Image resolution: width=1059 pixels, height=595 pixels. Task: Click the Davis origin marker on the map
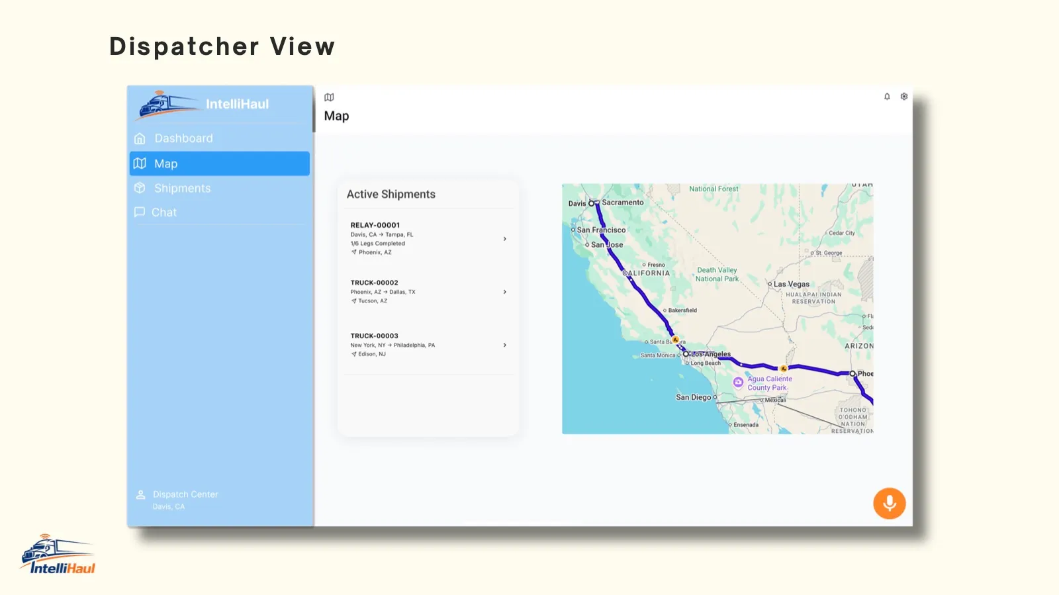pyautogui.click(x=592, y=203)
